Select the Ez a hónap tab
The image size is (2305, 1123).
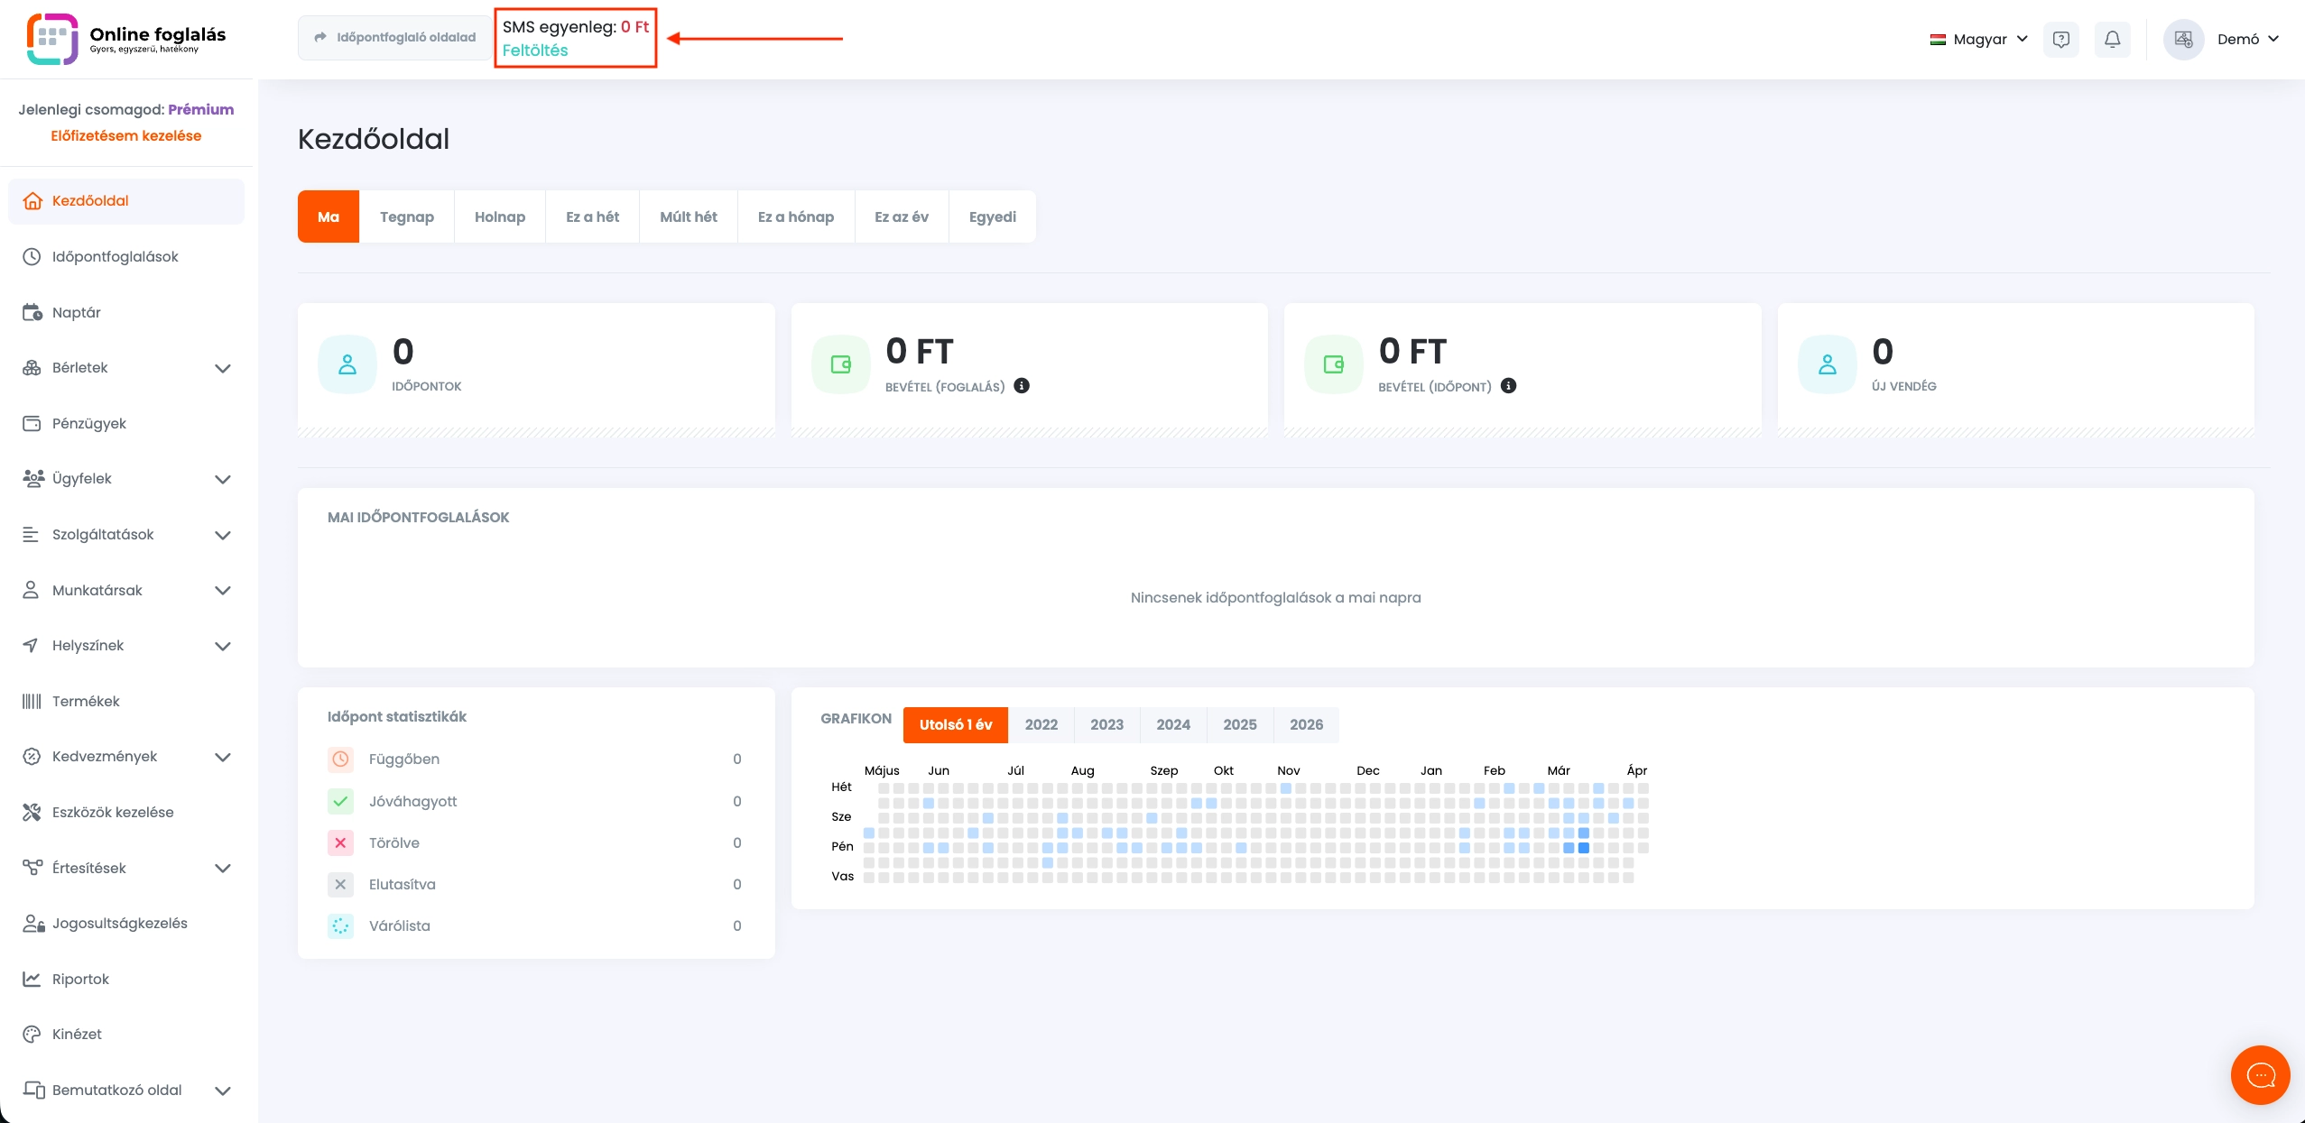coord(795,216)
